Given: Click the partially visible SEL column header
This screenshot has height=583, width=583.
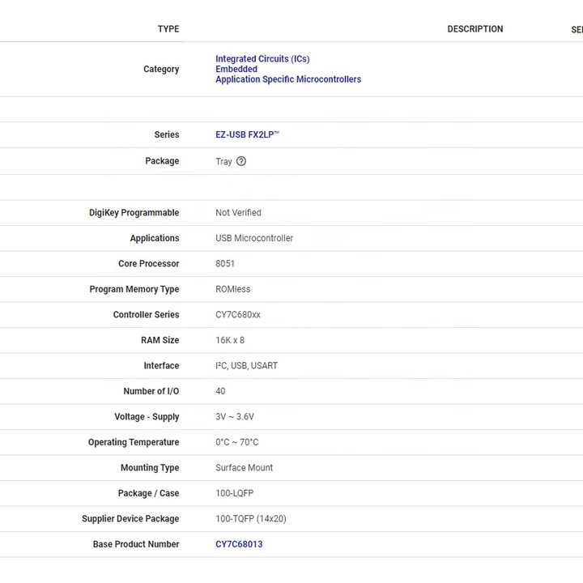Looking at the screenshot, I should tap(577, 29).
